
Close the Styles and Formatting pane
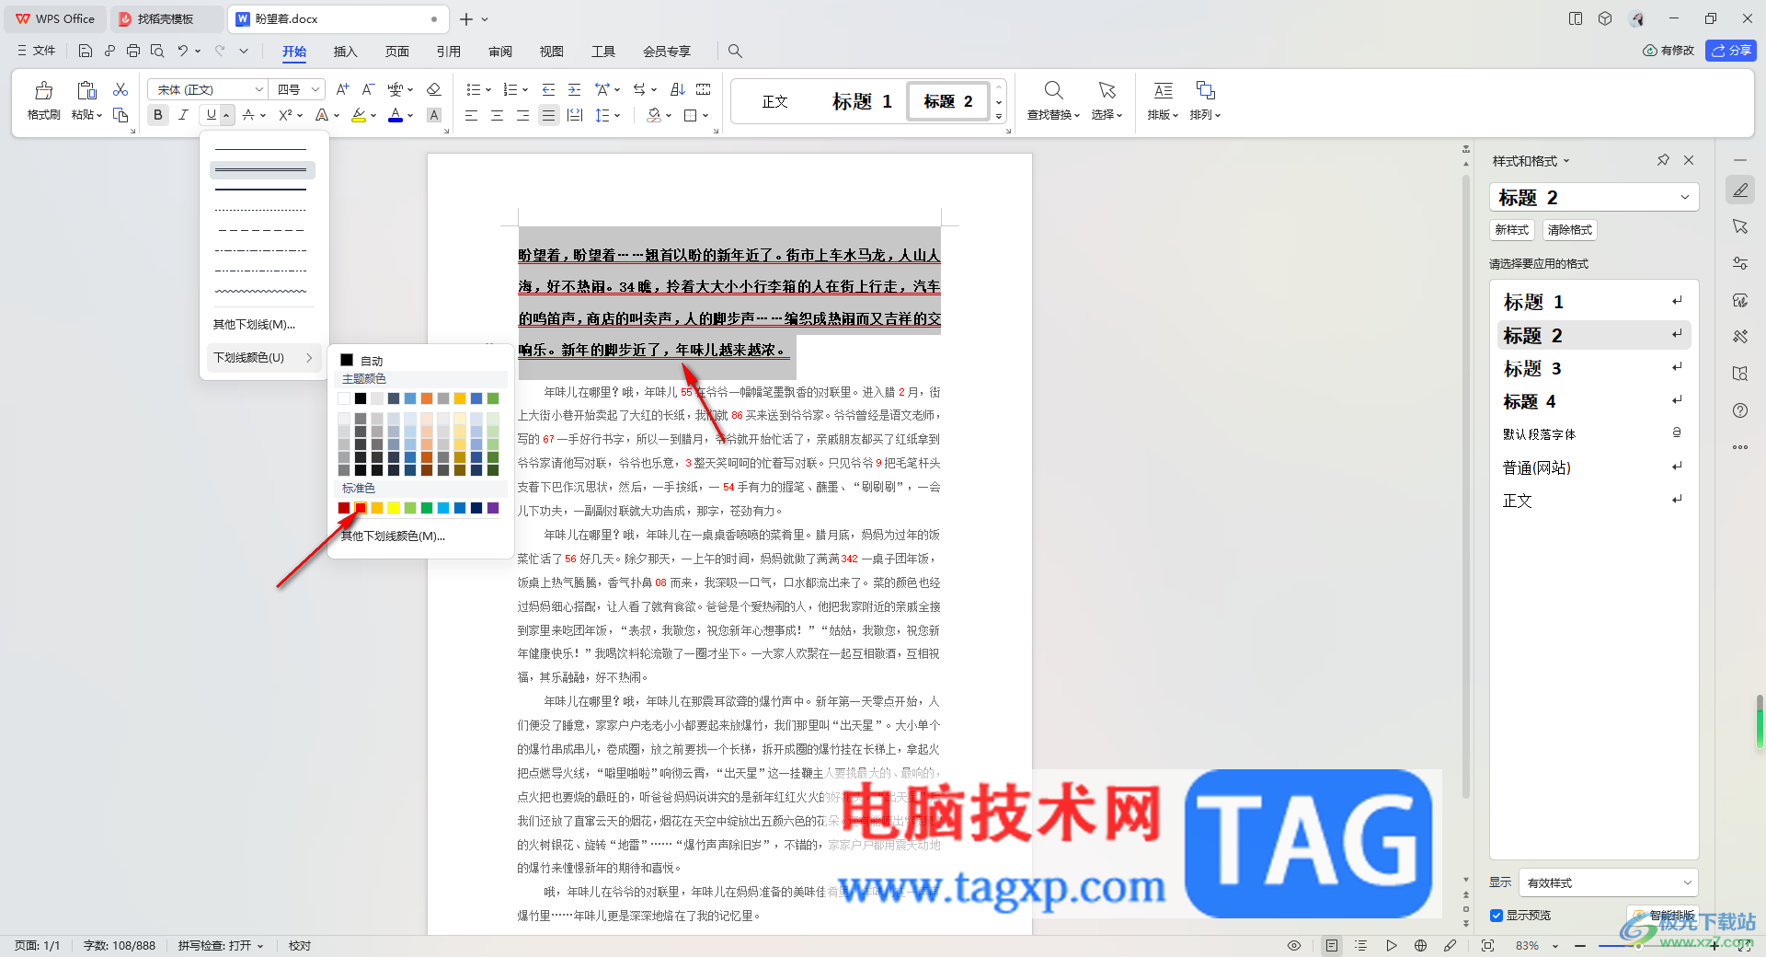point(1689,160)
